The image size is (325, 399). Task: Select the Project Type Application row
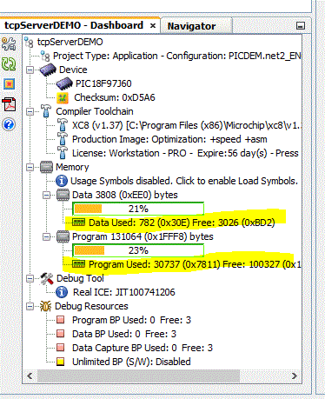[177, 56]
